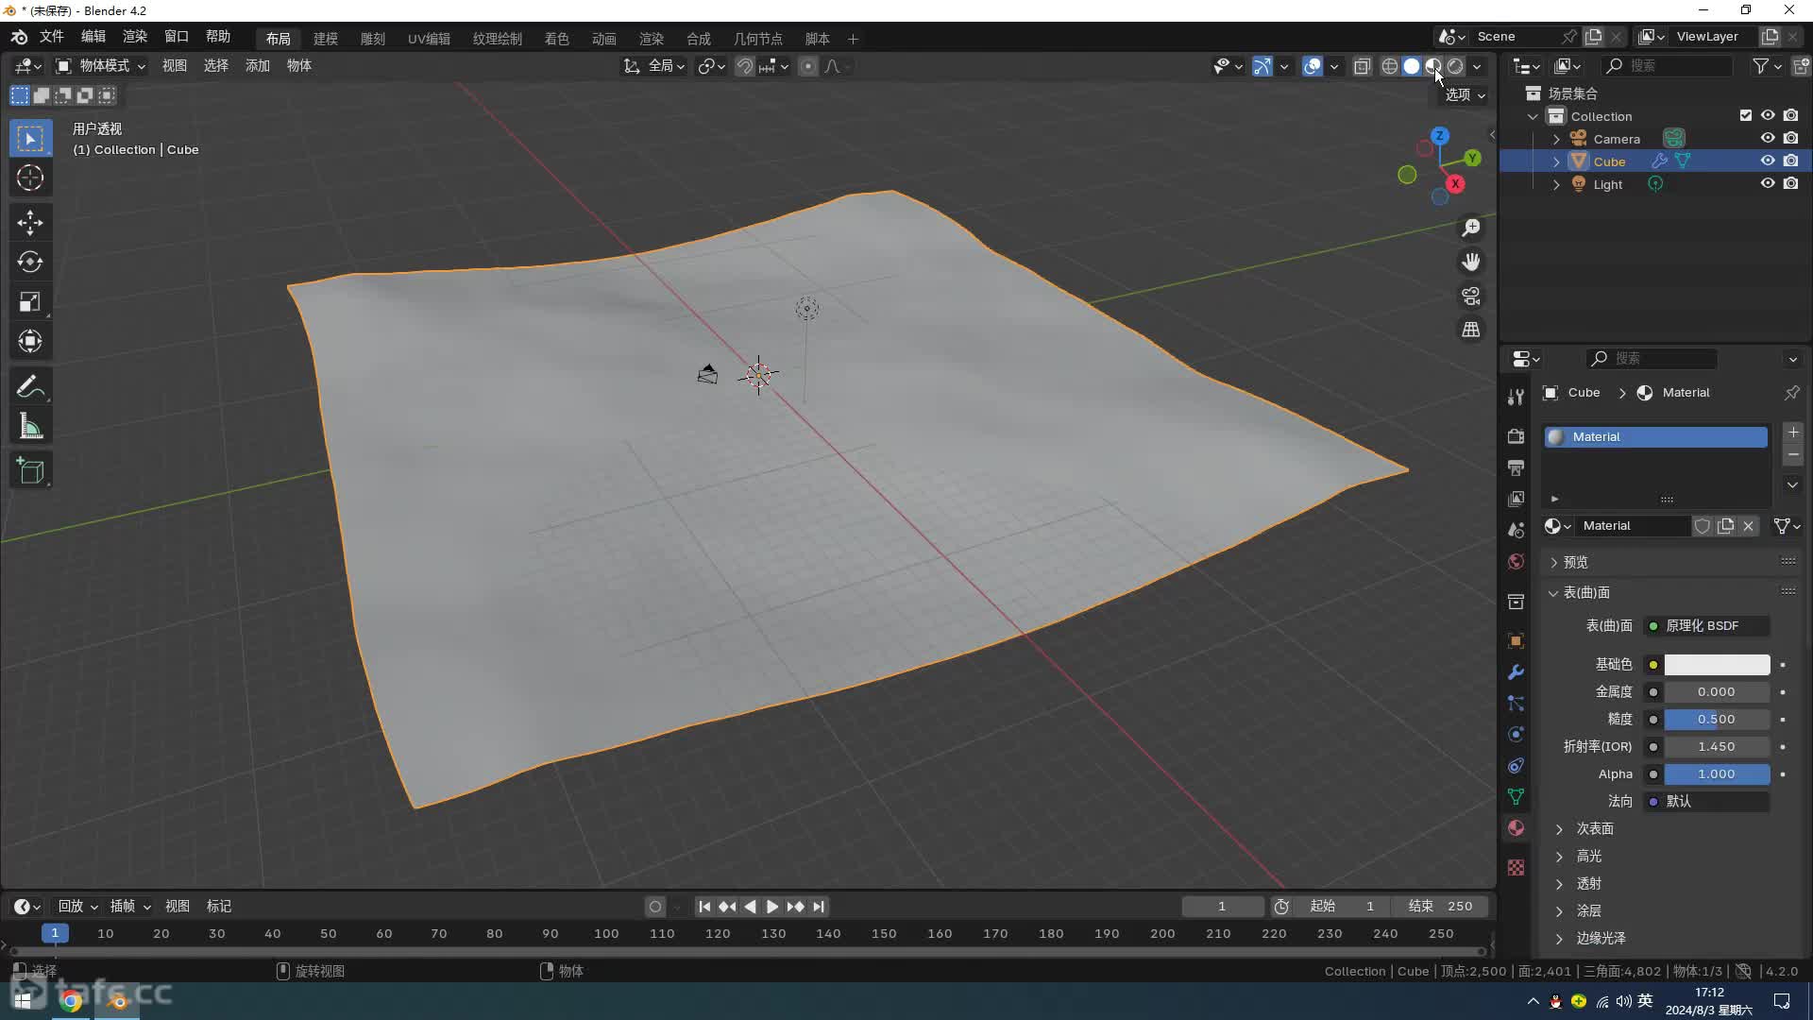
Task: Hide the Light in viewport via eye icon
Action: tap(1768, 183)
